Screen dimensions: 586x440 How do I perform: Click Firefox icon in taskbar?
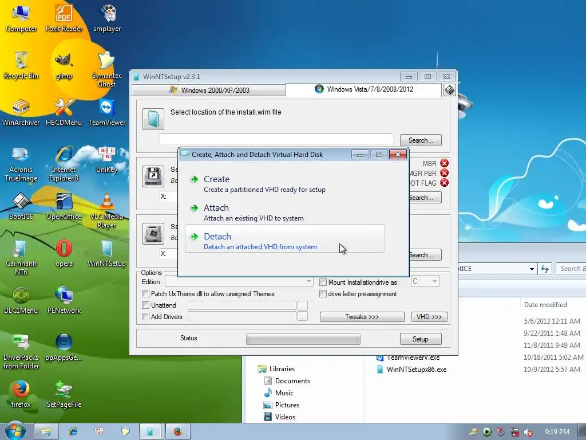[178, 432]
